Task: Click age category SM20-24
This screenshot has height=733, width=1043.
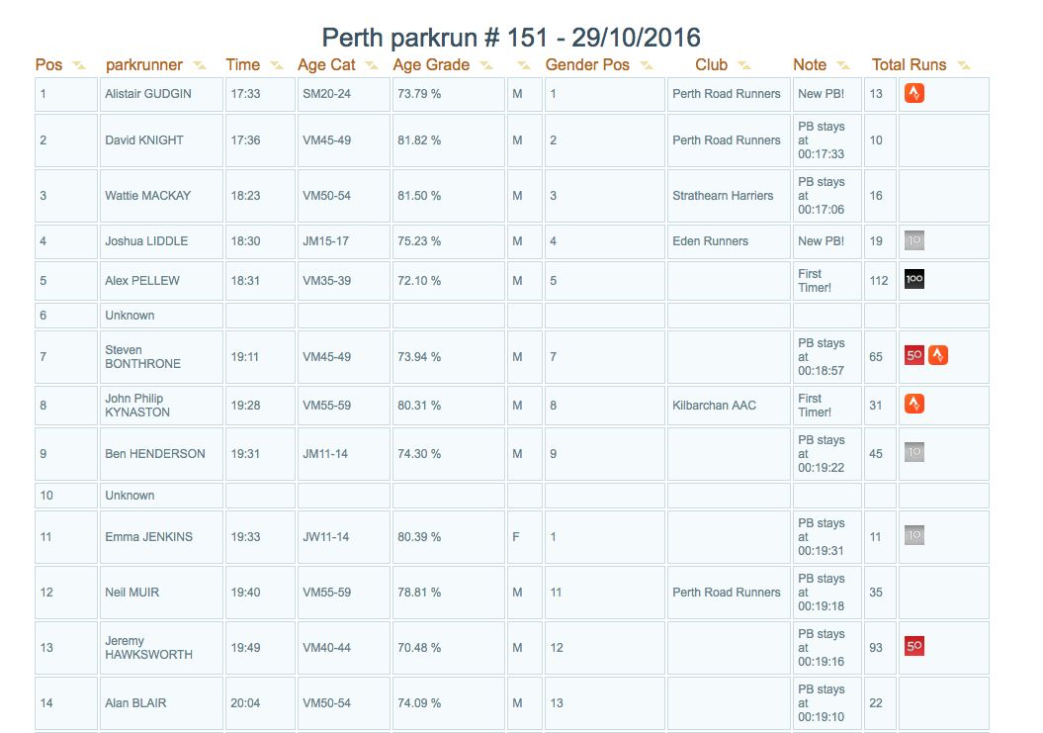Action: [x=326, y=94]
